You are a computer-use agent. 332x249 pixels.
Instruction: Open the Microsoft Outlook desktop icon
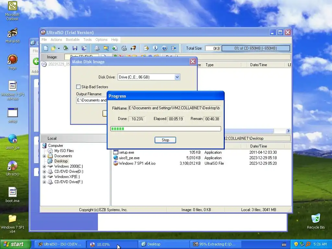(x=13, y=11)
